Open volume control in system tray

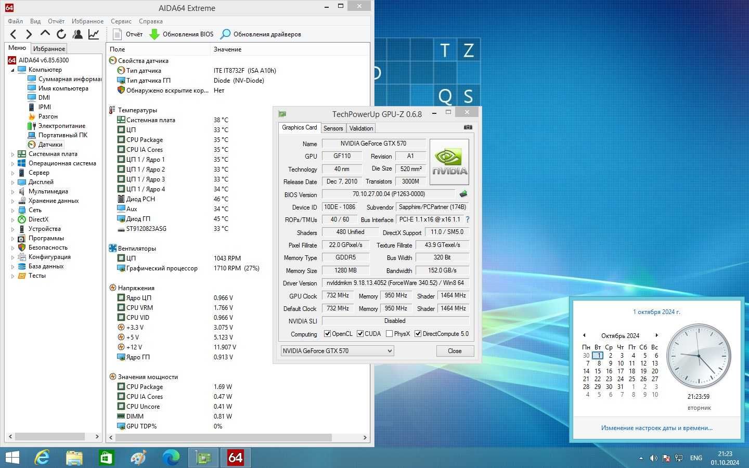click(x=653, y=458)
